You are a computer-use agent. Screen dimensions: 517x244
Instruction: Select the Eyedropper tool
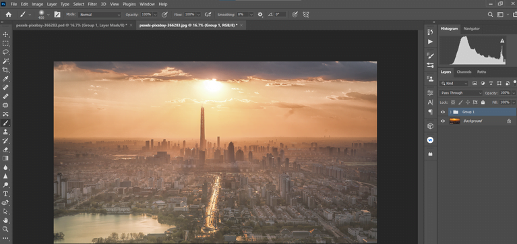click(5, 79)
